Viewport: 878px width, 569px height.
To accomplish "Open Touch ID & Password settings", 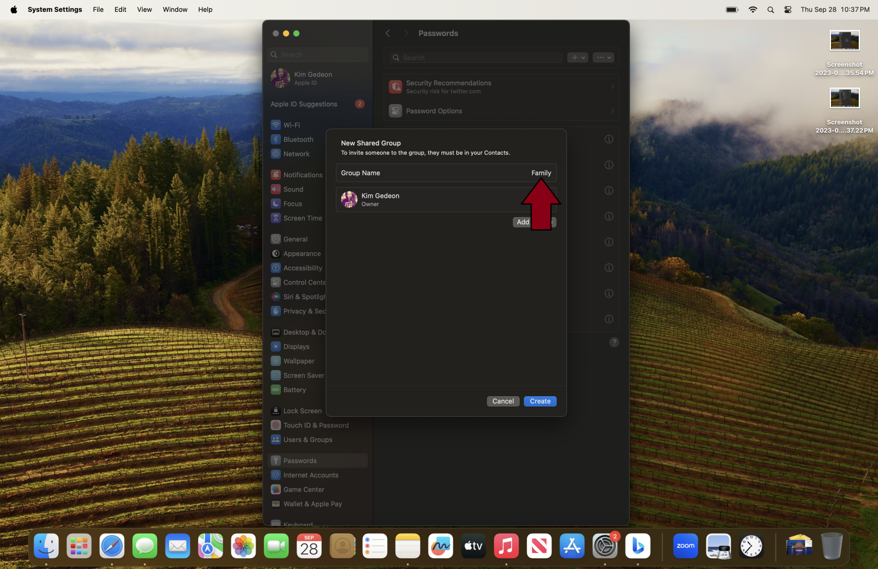I will click(316, 425).
